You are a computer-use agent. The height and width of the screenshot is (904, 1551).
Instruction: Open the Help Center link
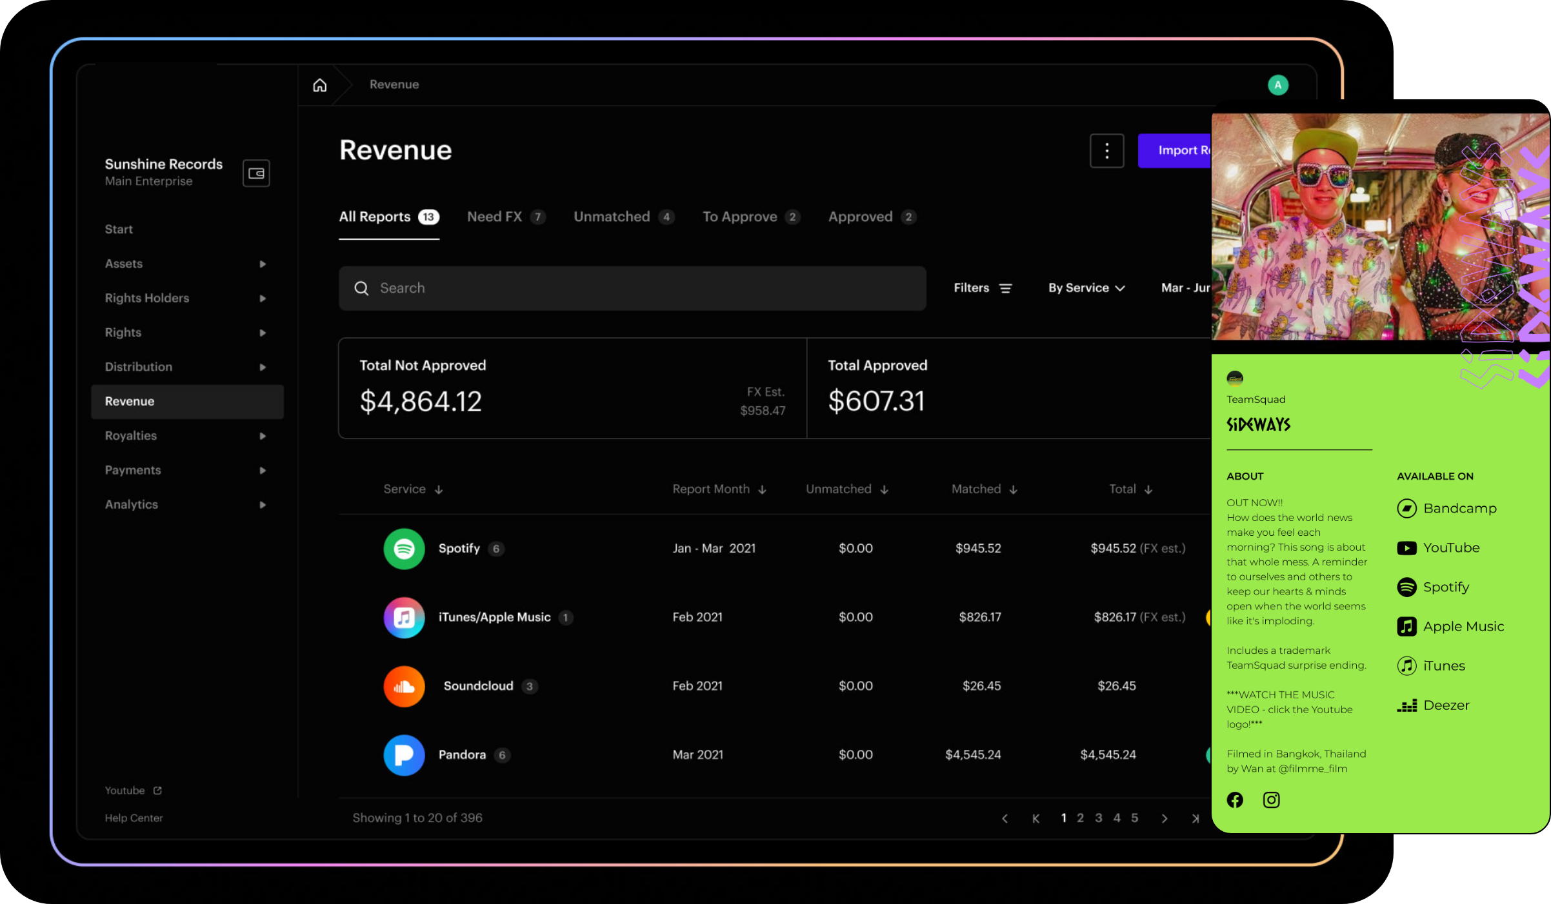tap(134, 818)
